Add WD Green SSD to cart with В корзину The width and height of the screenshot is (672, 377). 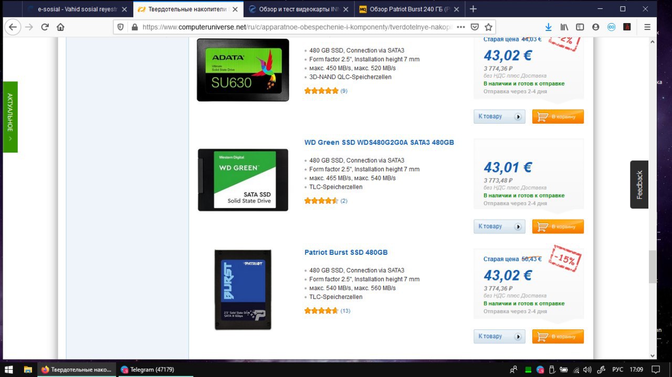[x=558, y=227]
